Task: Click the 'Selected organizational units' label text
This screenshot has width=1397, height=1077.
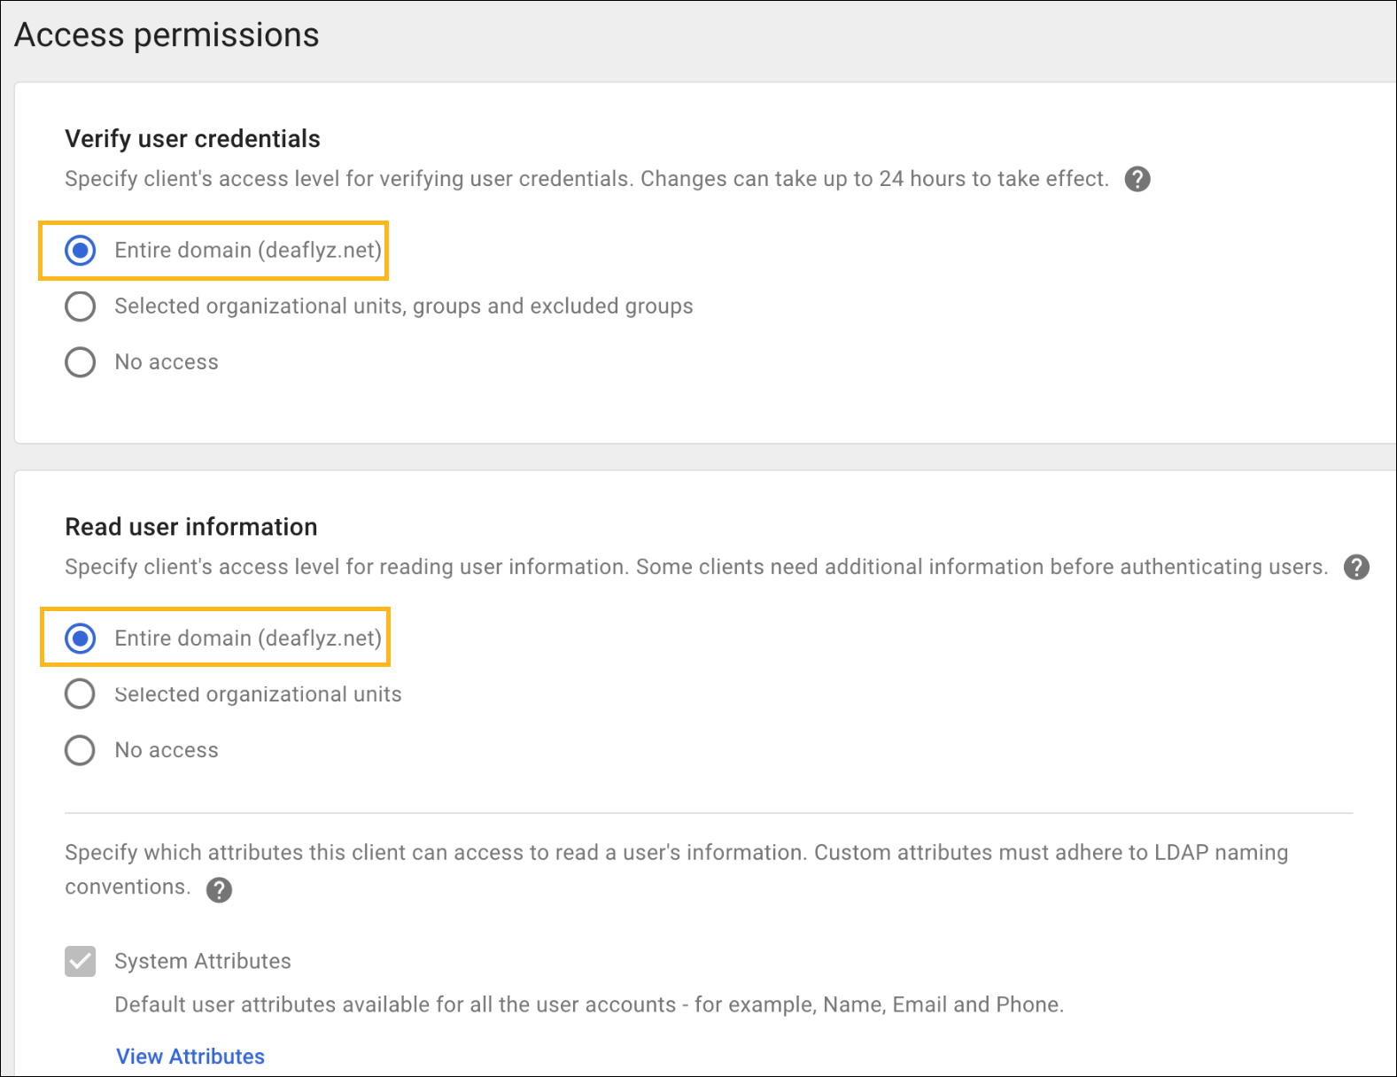Action: [258, 694]
